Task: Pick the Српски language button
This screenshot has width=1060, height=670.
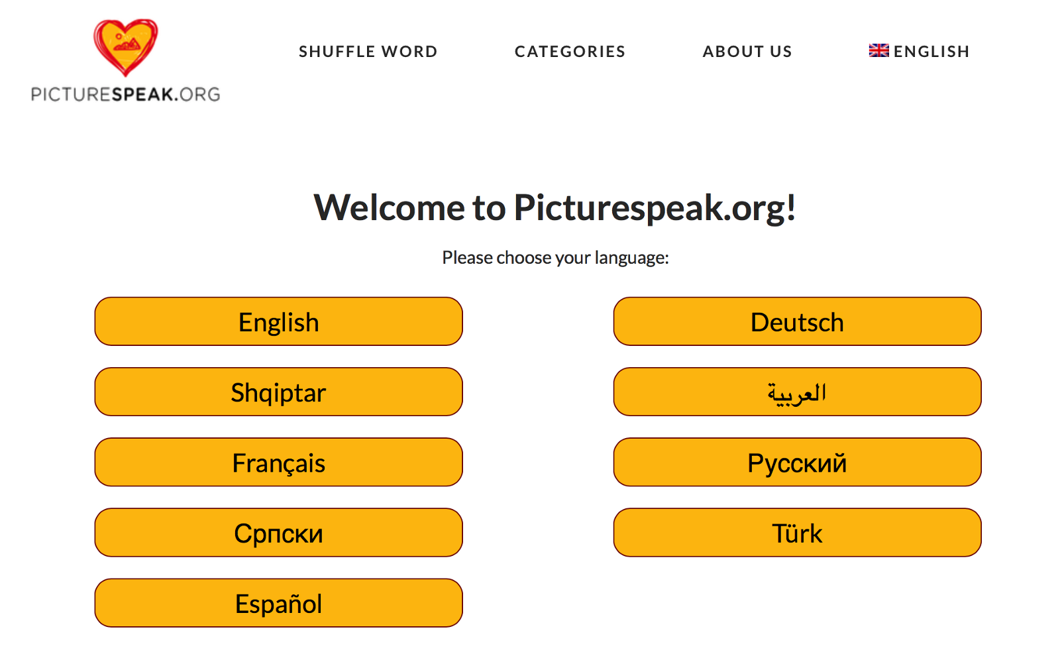Action: click(278, 533)
